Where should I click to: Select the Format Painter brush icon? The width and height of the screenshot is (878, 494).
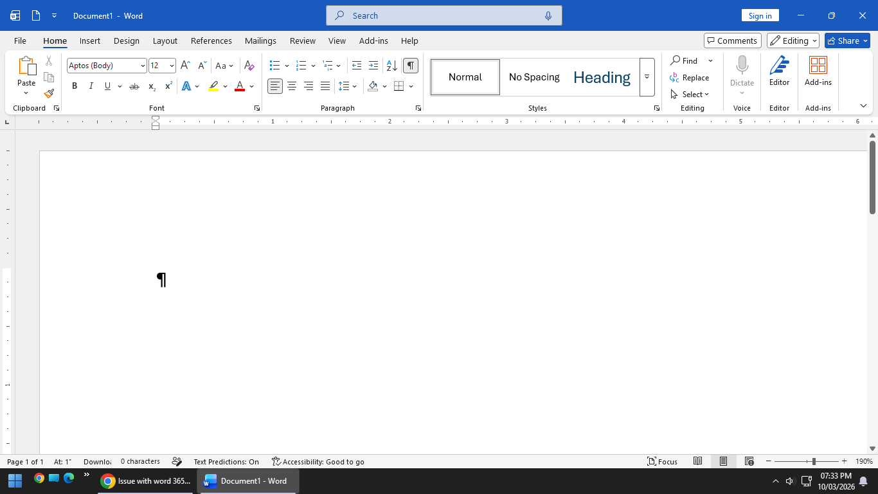(49, 93)
